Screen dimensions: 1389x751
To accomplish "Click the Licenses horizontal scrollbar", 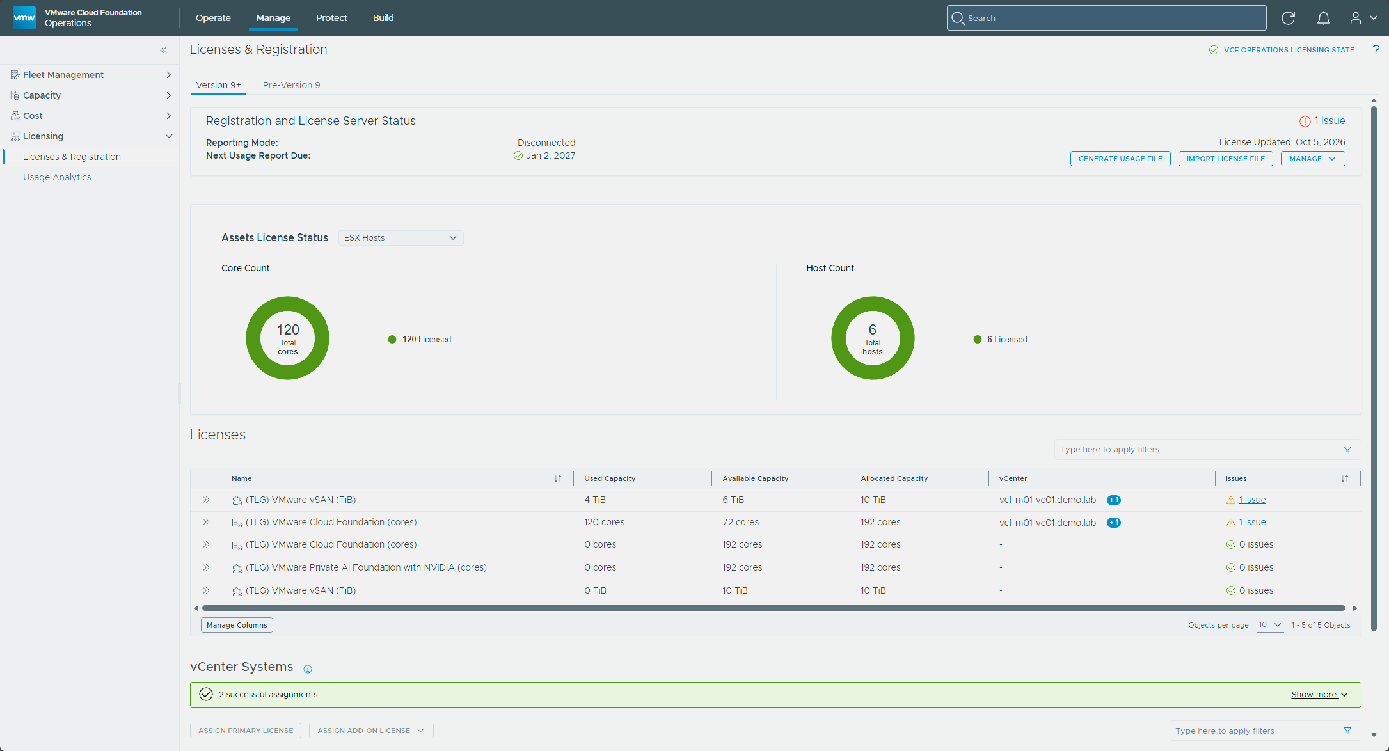I will click(774, 608).
